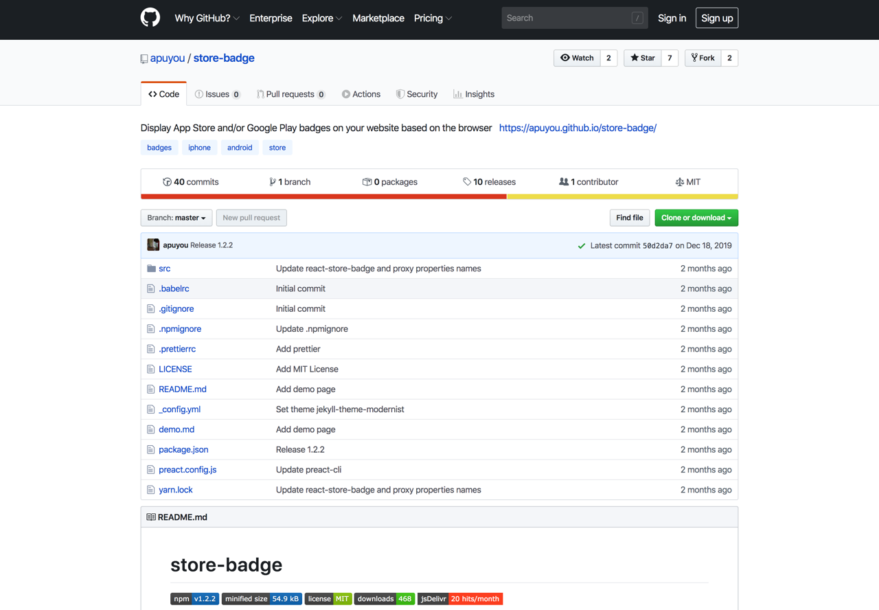
Task: Click the GitHub octocat logo
Action: pyautogui.click(x=150, y=17)
